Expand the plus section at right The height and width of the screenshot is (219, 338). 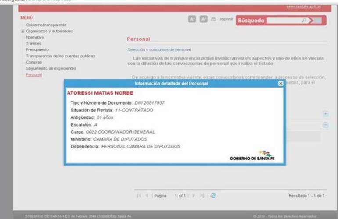pyautogui.click(x=326, y=113)
